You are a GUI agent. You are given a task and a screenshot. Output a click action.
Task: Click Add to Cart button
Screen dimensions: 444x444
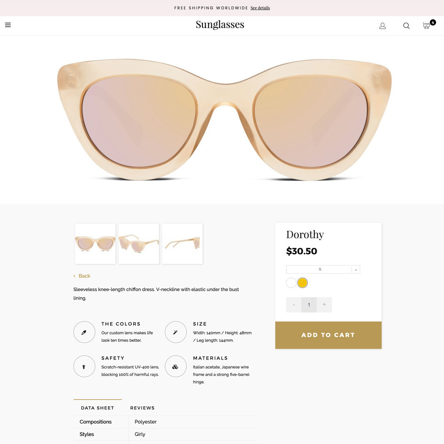point(328,335)
